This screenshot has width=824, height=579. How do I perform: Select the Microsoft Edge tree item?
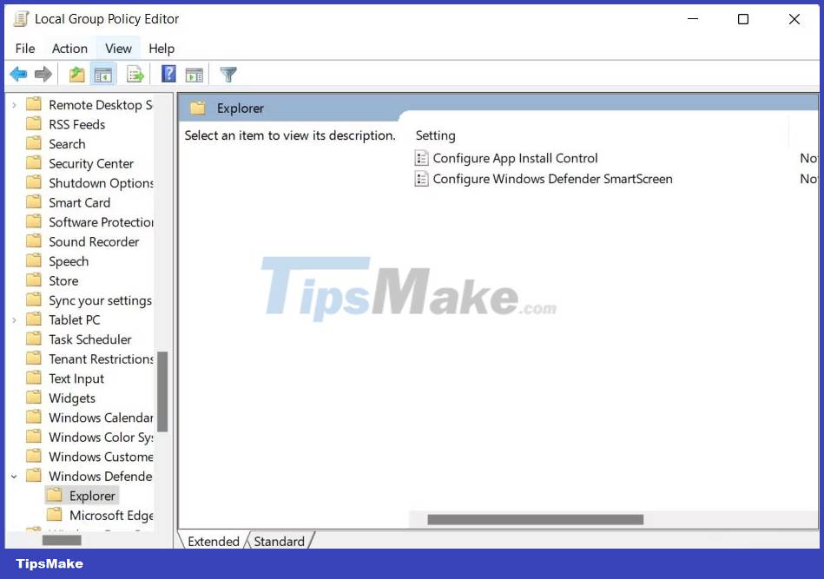tap(106, 515)
